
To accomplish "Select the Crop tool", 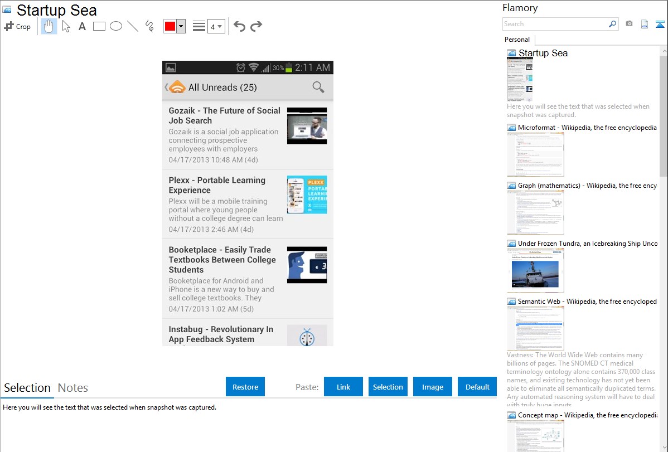I will coord(17,26).
